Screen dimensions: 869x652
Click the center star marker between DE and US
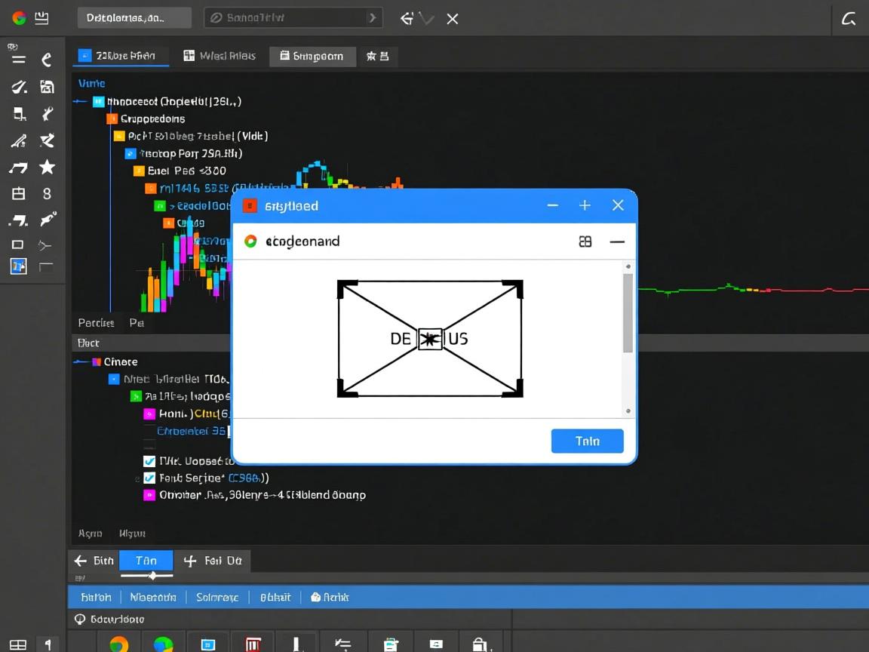tap(429, 339)
